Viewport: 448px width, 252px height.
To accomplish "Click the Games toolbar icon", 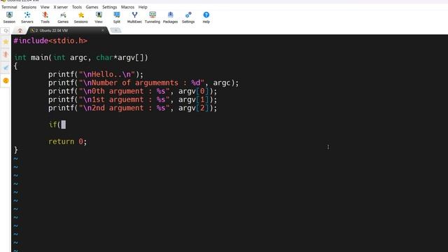I will coord(63,17).
